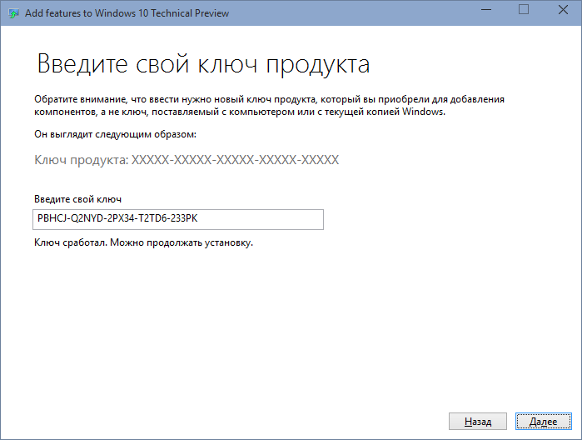Go back with the Назад button
This screenshot has height=440, width=582.
pos(478,421)
